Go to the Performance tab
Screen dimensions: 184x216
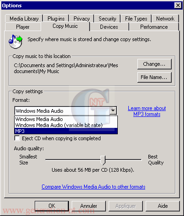pos(154,27)
